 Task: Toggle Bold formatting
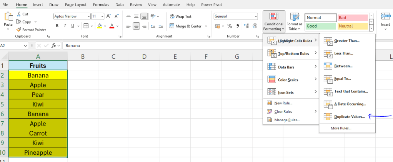(57, 26)
